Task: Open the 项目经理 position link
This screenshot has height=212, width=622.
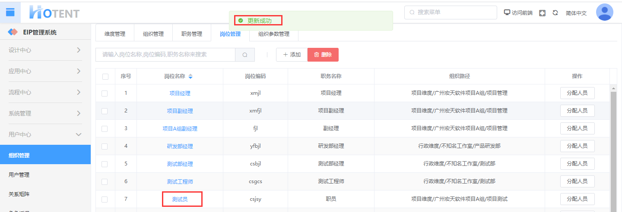Action: [180, 93]
